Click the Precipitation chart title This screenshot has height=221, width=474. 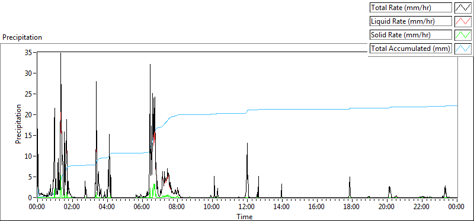22,37
